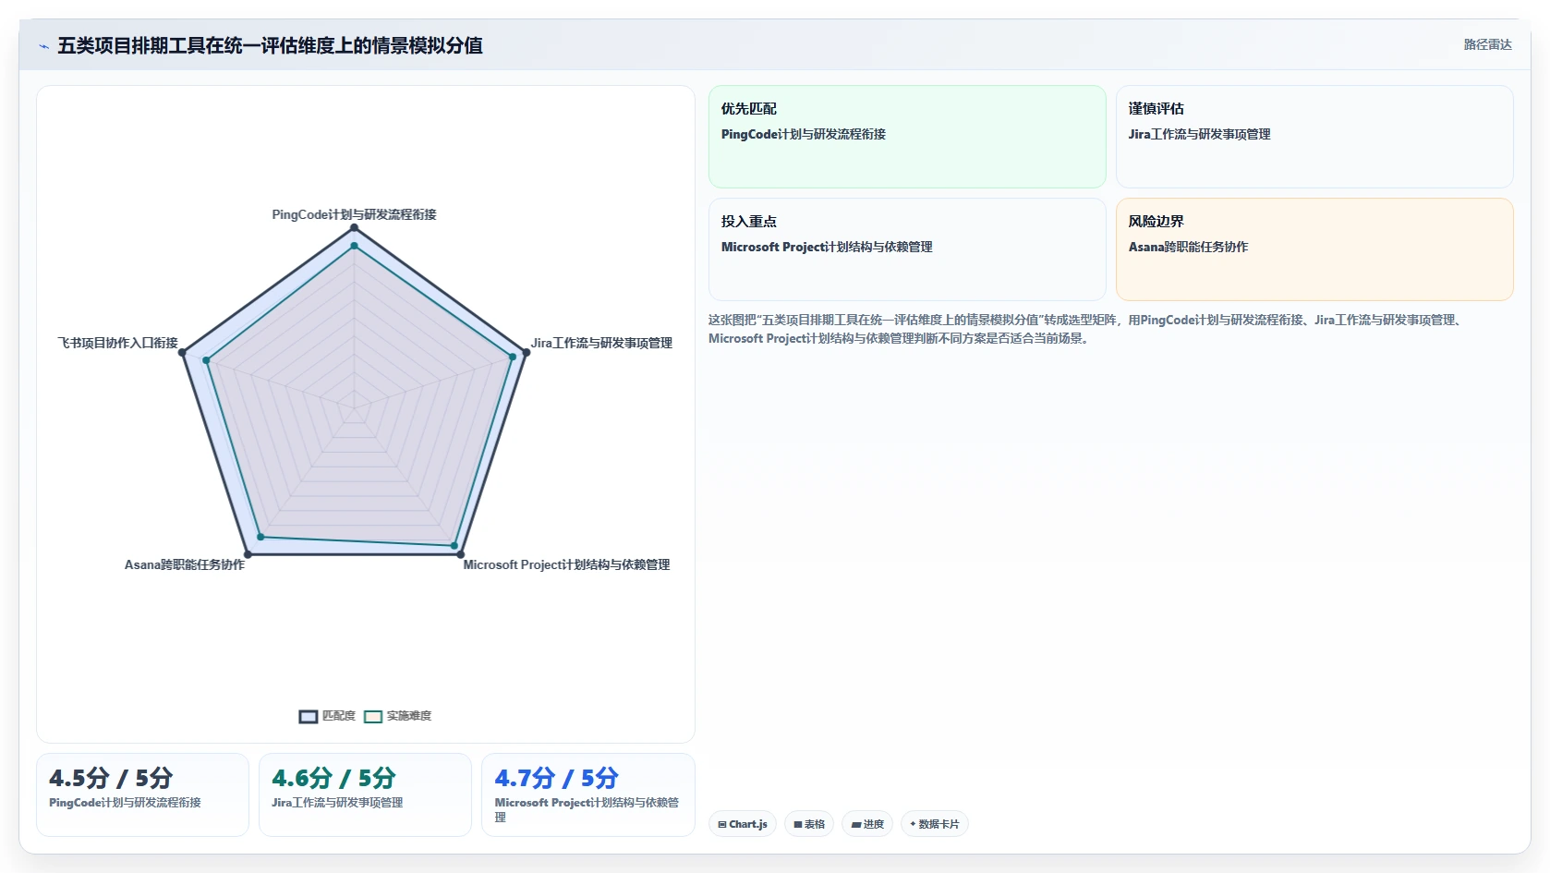Click Asana跨职能任务协作 text in 风险边界 card

(x=1188, y=247)
